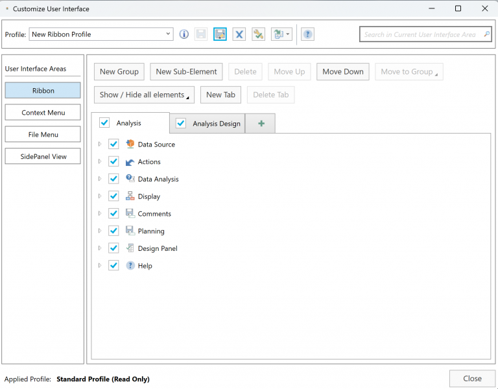The width and height of the screenshot is (498, 389).
Task: Select the File Menu interface area
Action: click(43, 134)
